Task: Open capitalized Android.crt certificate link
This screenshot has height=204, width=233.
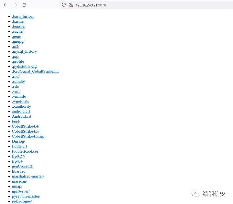Action: point(22,116)
